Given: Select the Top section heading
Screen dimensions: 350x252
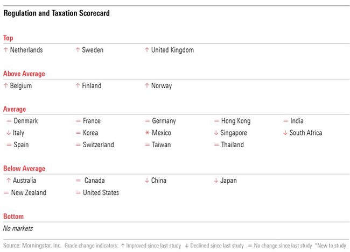Looking at the screenshot, I should pyautogui.click(x=8, y=38).
